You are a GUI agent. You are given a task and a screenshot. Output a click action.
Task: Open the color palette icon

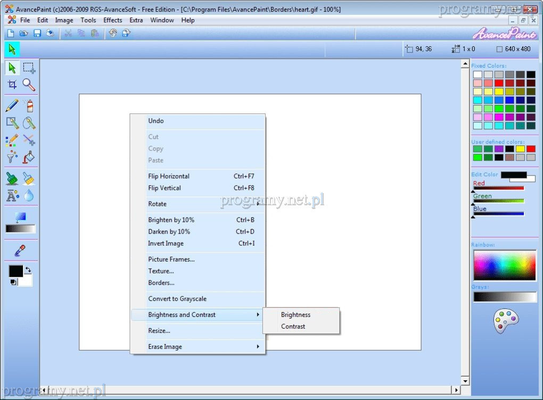pyautogui.click(x=505, y=321)
